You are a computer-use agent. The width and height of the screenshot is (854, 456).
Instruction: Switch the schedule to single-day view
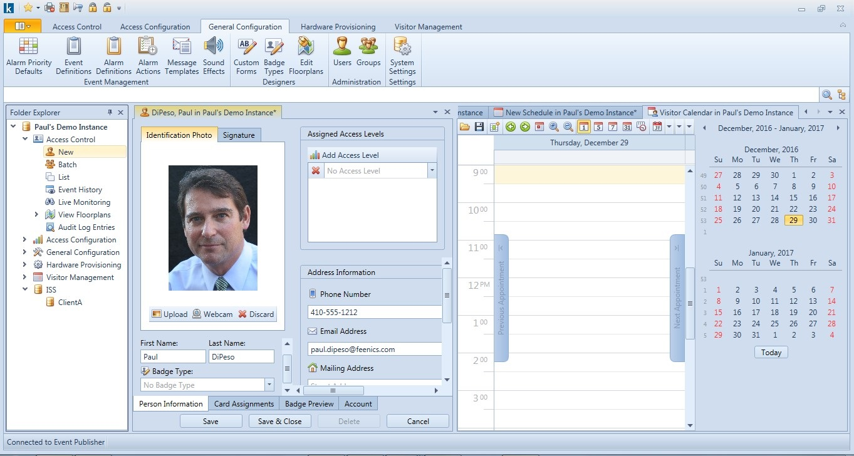[584, 127]
